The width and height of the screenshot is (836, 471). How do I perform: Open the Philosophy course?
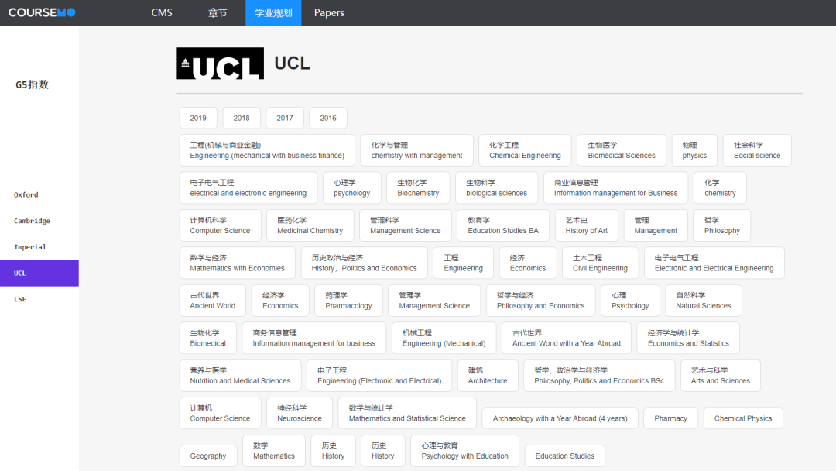point(722,225)
